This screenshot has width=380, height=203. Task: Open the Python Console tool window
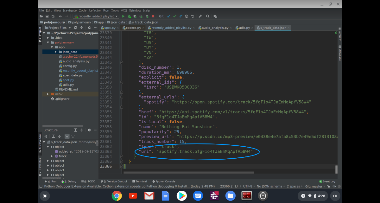pos(163,181)
